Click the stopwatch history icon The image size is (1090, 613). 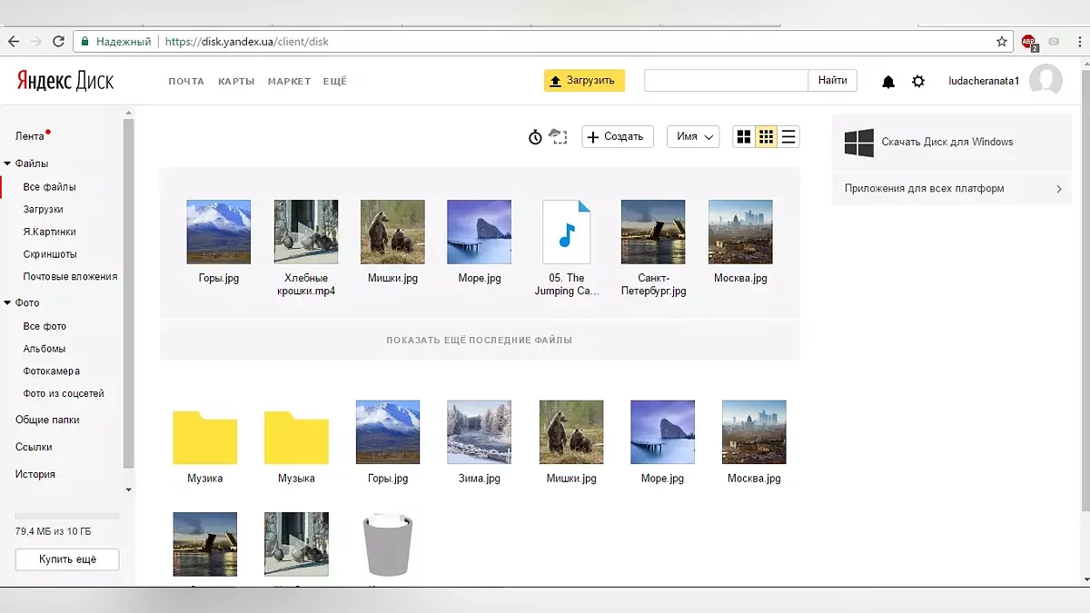pos(535,137)
